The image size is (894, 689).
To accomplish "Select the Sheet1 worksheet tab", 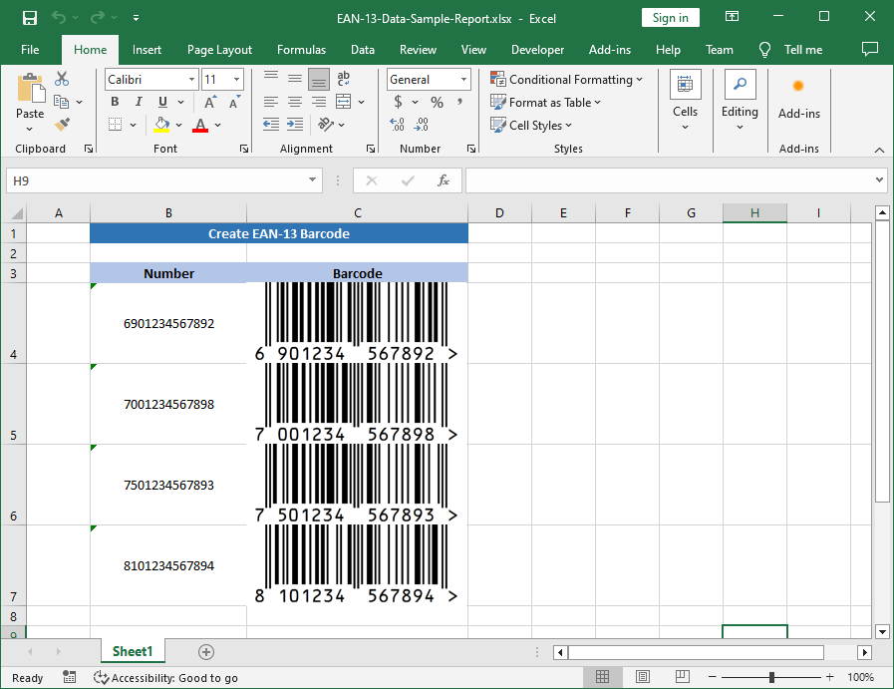I will click(133, 651).
